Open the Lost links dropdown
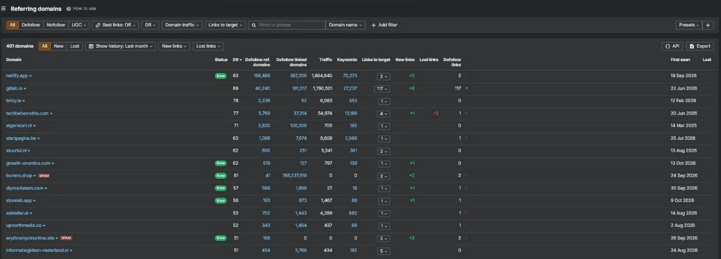Image resolution: width=721 pixels, height=259 pixels. (x=208, y=46)
